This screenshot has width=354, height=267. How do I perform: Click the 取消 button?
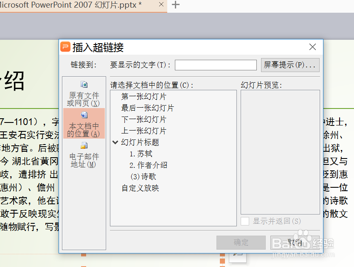click(x=295, y=242)
